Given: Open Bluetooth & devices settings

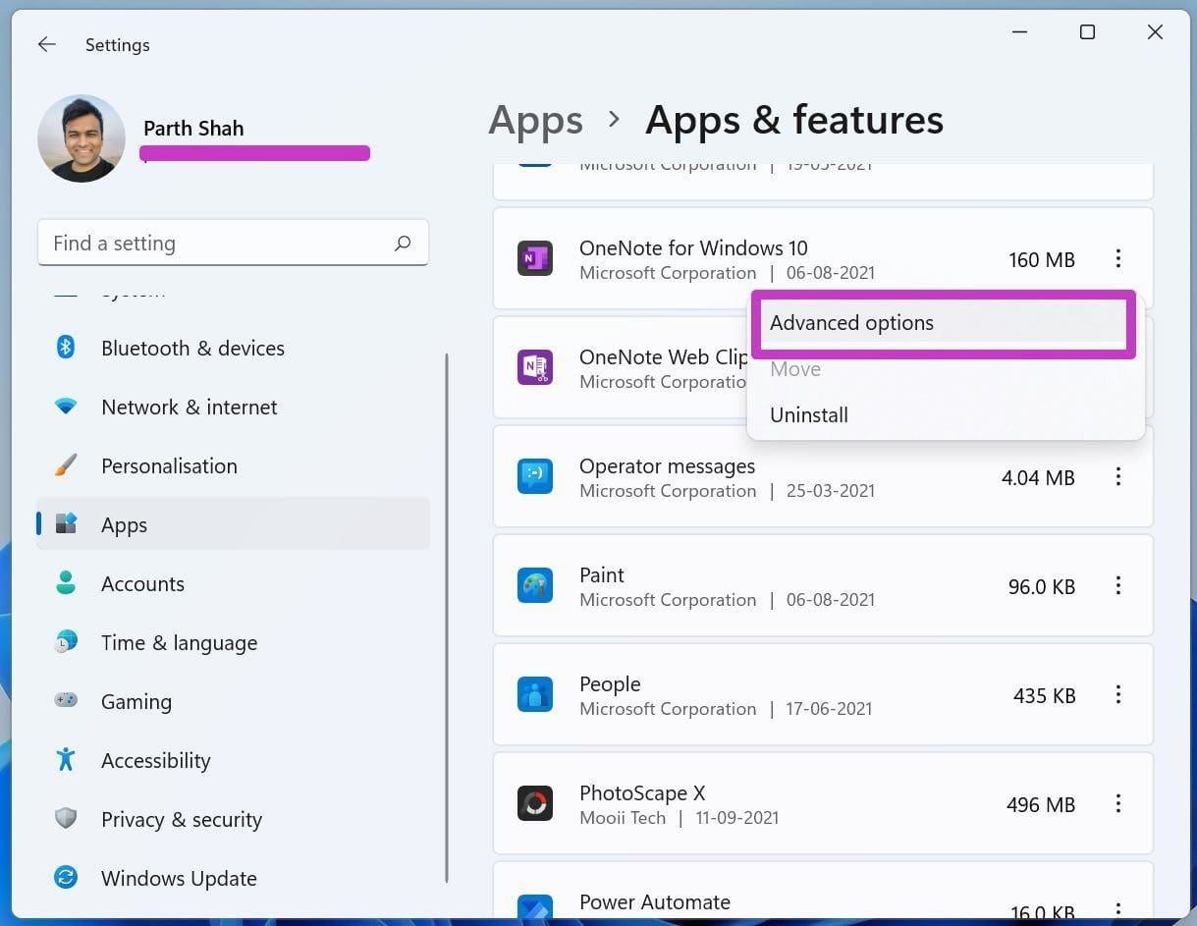Looking at the screenshot, I should [x=233, y=348].
